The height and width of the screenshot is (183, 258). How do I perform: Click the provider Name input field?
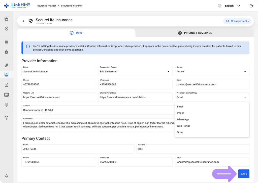coord(58,71)
